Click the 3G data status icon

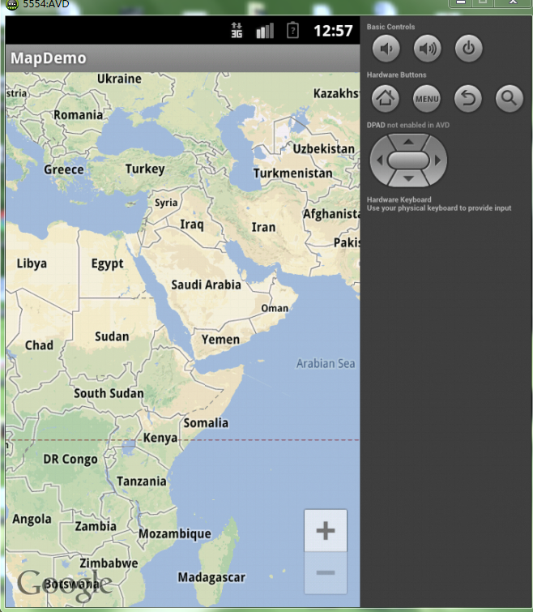click(237, 30)
